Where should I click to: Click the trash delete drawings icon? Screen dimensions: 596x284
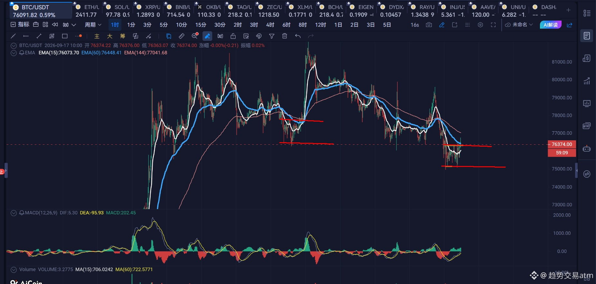click(285, 36)
